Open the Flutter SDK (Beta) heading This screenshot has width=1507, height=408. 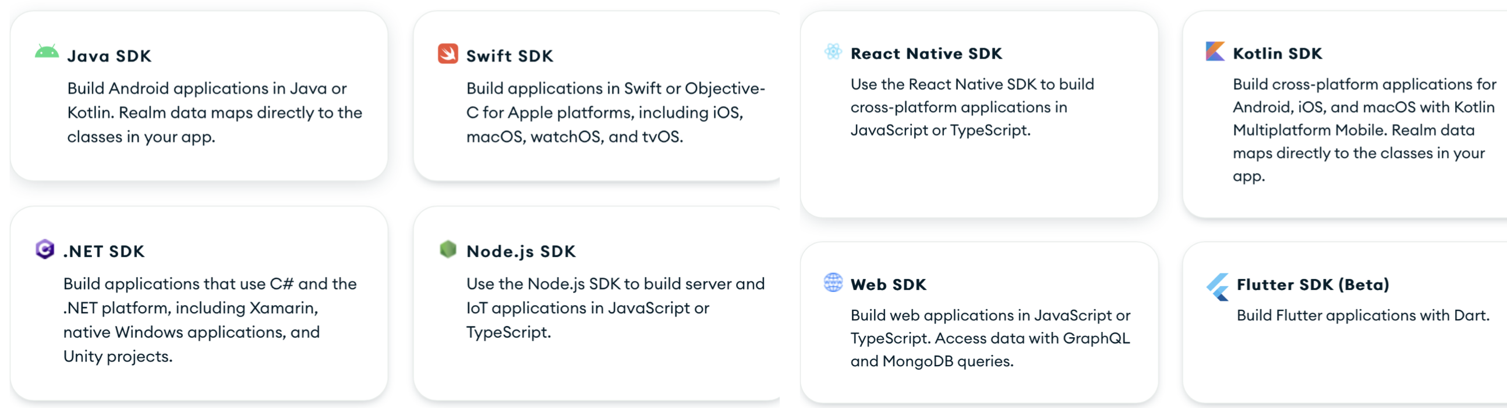[1313, 285]
